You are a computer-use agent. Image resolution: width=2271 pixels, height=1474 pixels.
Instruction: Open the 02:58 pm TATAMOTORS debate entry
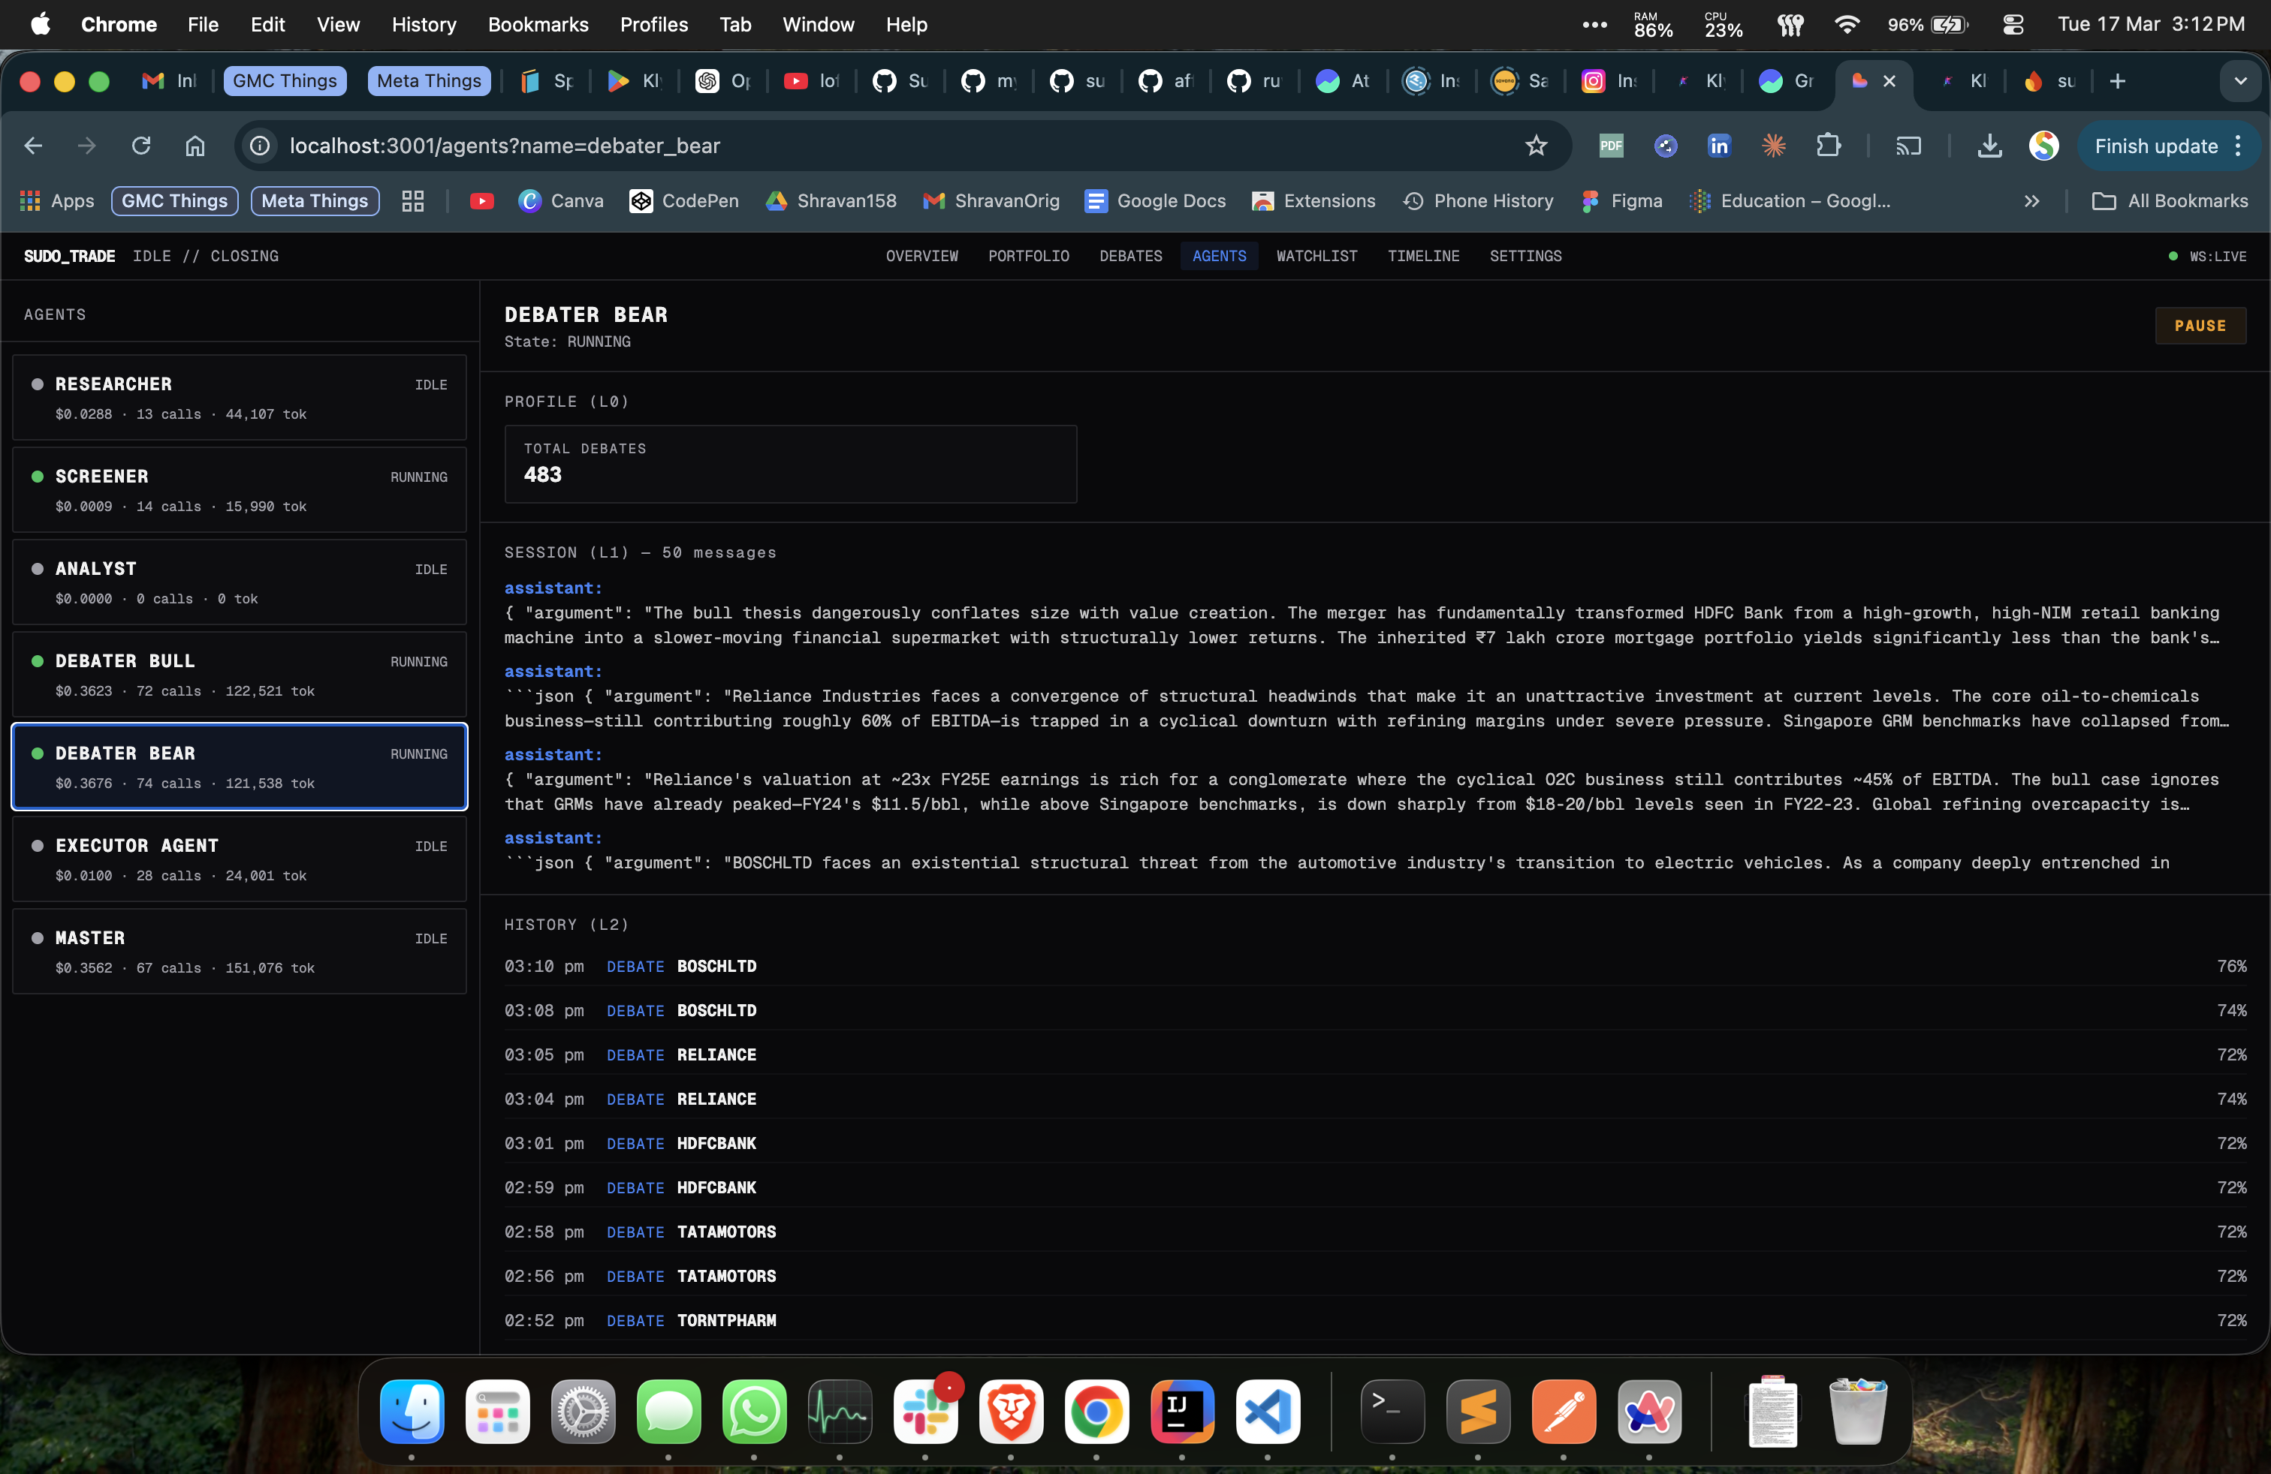[1375, 1232]
